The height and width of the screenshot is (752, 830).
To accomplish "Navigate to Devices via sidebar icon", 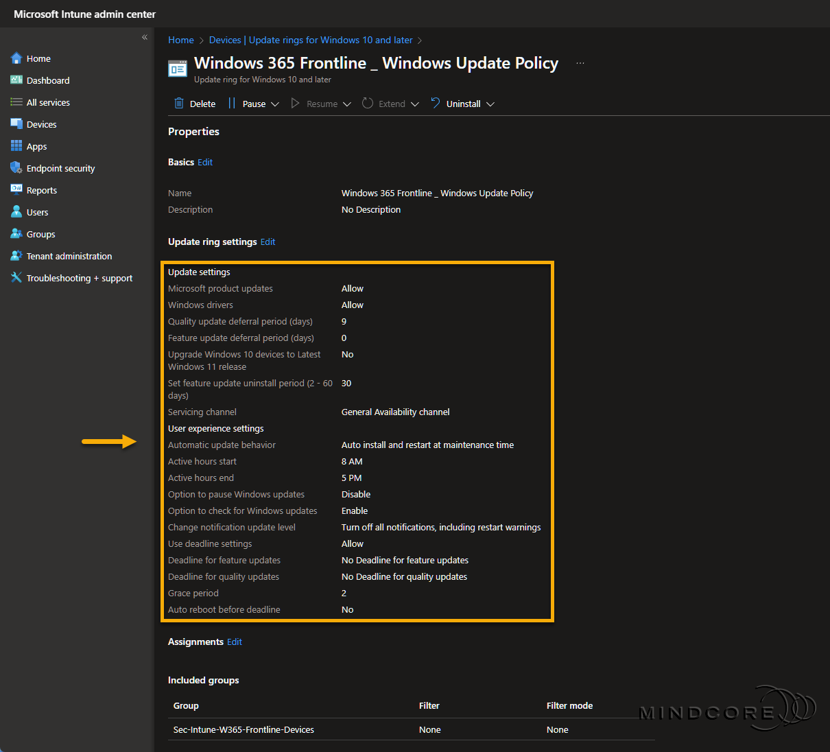I will pos(16,124).
